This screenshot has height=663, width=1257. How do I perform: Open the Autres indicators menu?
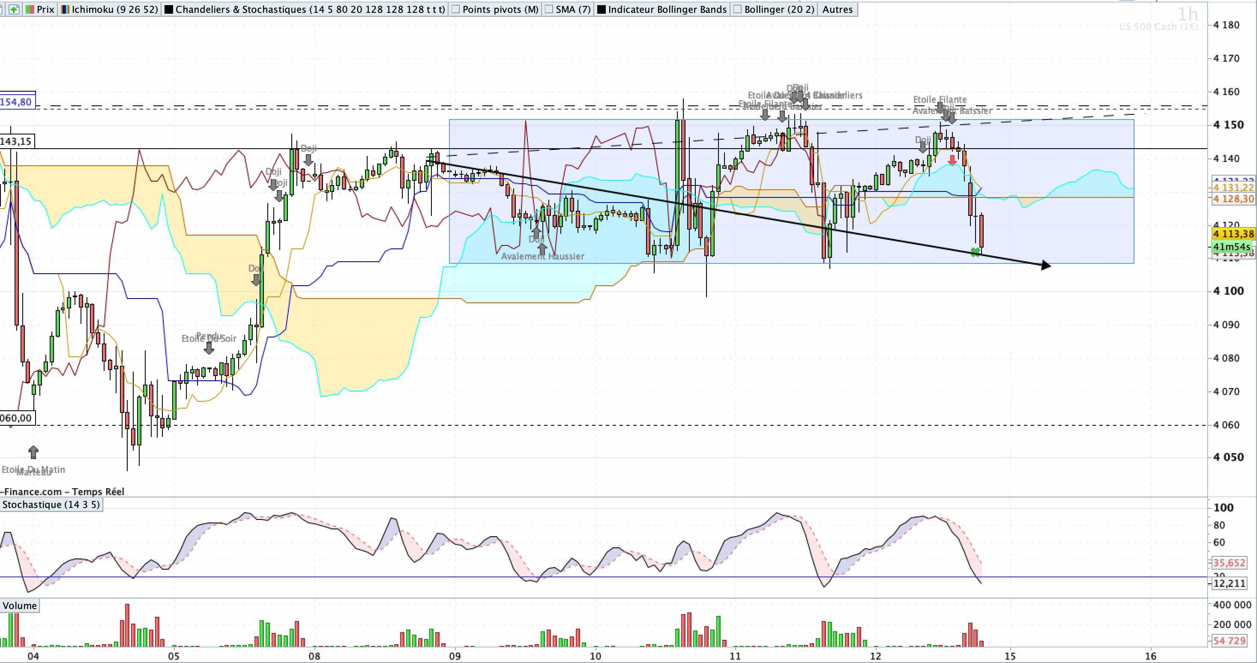[837, 9]
